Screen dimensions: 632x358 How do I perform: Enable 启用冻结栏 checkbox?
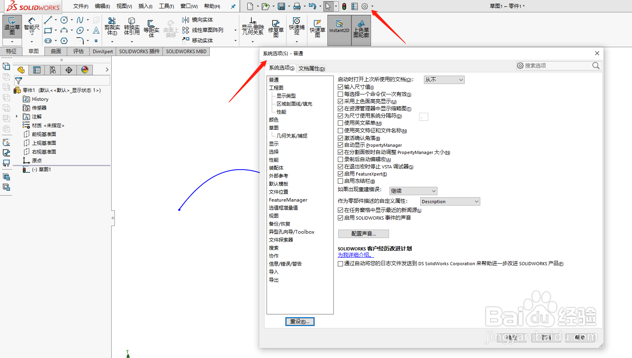point(340,181)
